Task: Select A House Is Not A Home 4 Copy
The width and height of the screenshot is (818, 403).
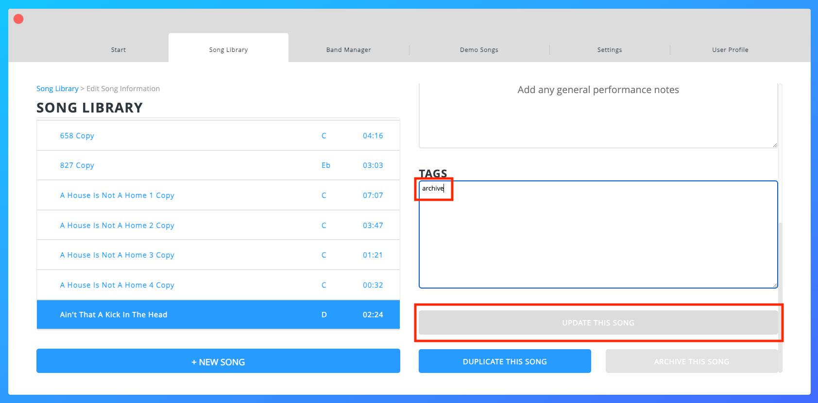Action: (117, 285)
